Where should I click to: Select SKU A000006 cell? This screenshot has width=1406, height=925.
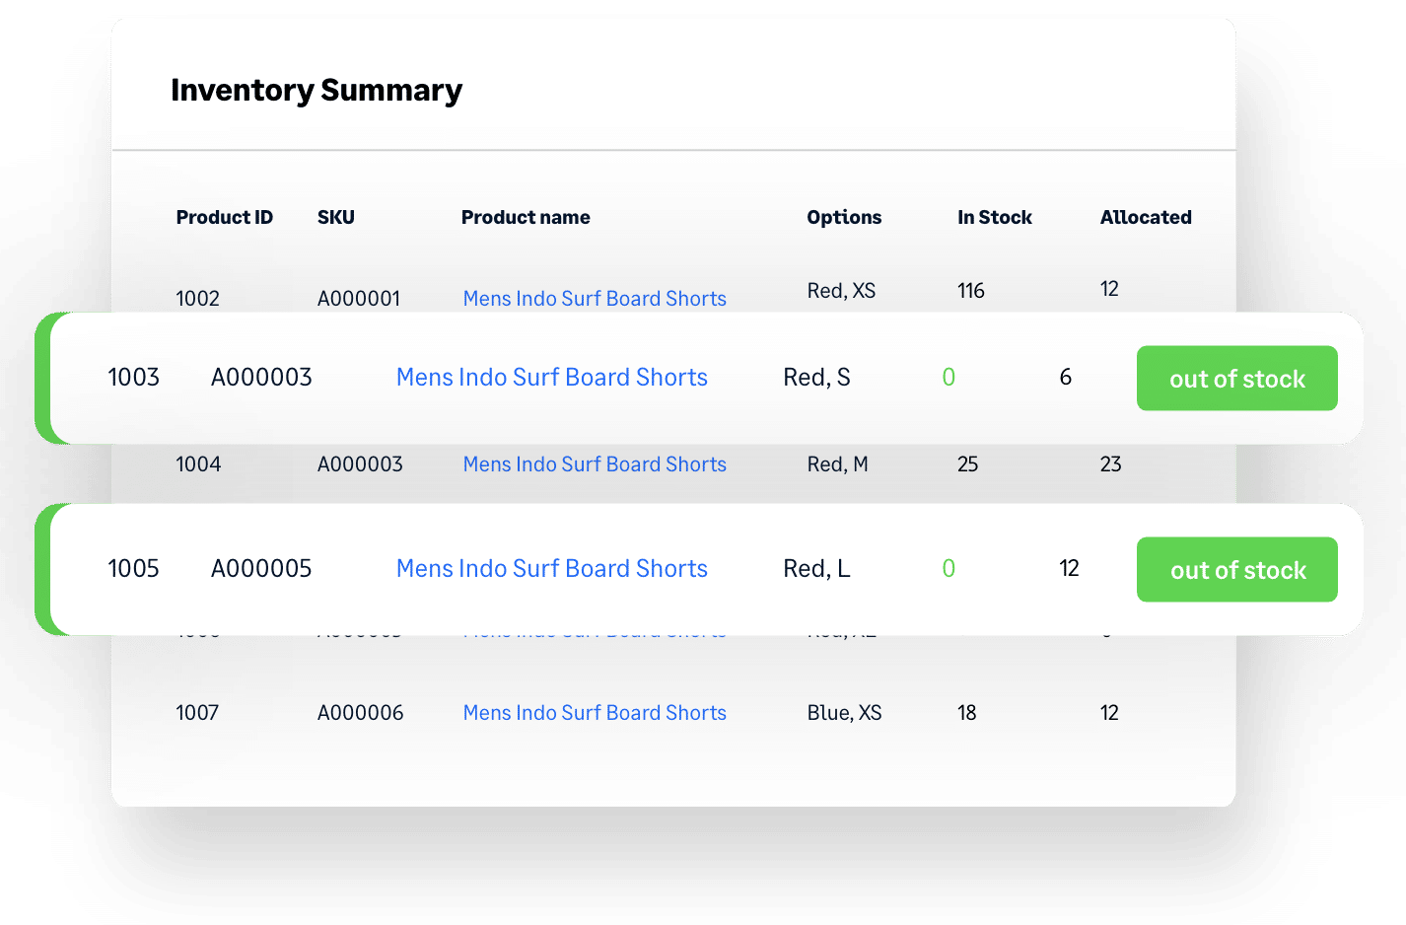[360, 713]
